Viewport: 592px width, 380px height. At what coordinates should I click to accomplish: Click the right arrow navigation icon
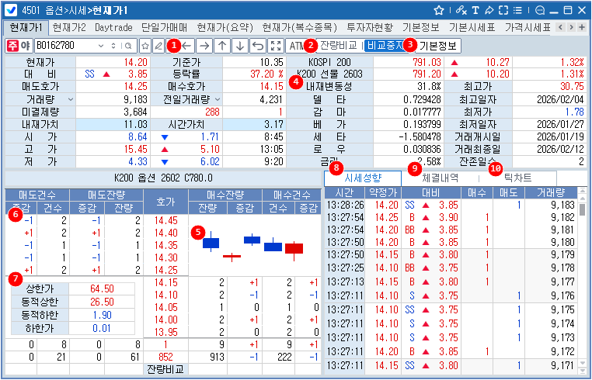(204, 46)
